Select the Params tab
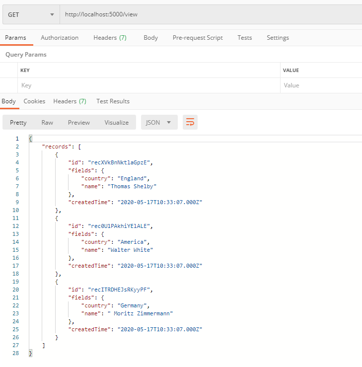This screenshot has width=362, height=367. point(15,38)
